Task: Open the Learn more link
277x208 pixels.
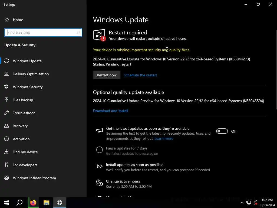Action: click(164, 138)
